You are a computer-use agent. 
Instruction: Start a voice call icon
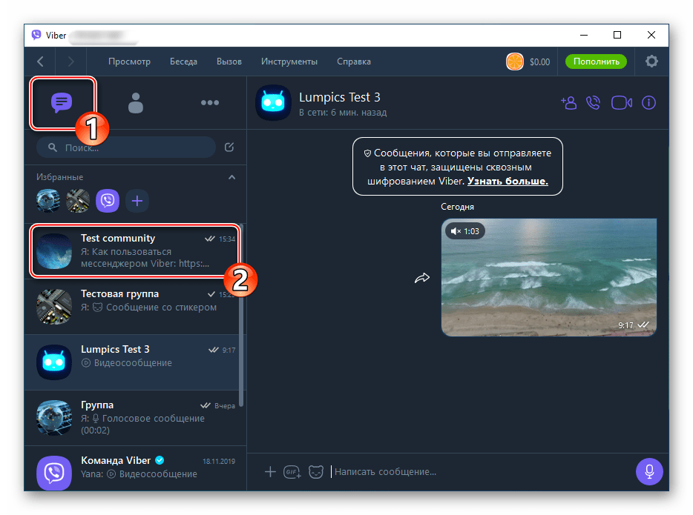click(x=593, y=103)
